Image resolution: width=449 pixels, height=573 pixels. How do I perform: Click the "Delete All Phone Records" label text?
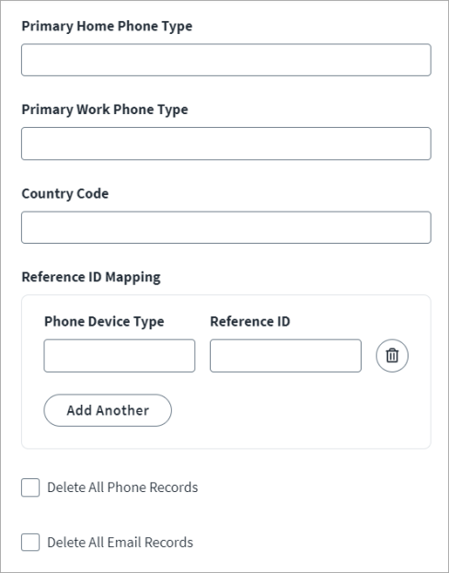point(122,487)
